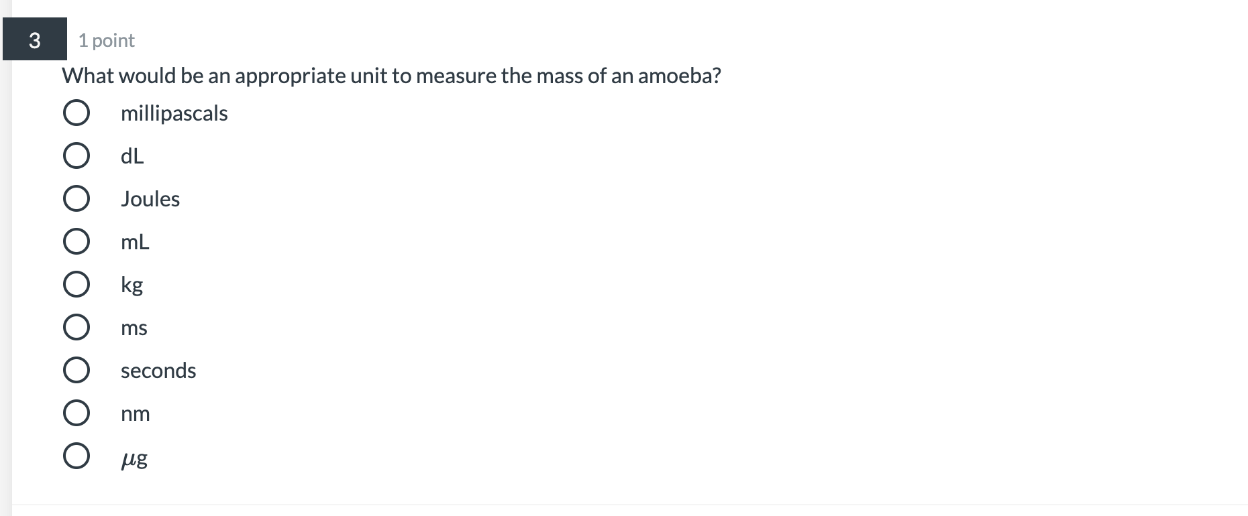The width and height of the screenshot is (1248, 516).
Task: Click the kg answer label
Action: [132, 284]
